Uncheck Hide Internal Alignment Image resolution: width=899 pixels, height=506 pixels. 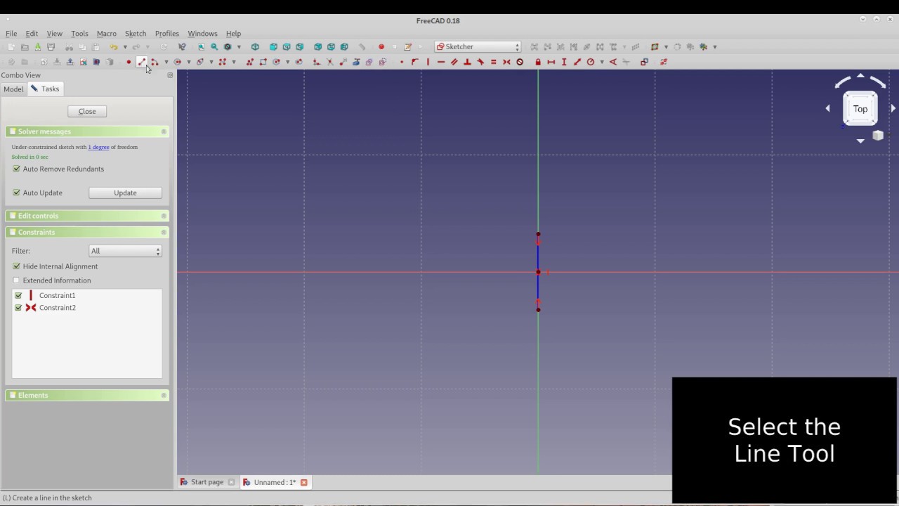click(x=16, y=266)
